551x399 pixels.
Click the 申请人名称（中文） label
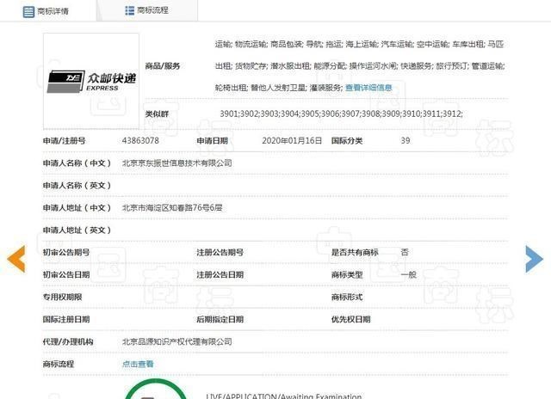click(x=77, y=163)
